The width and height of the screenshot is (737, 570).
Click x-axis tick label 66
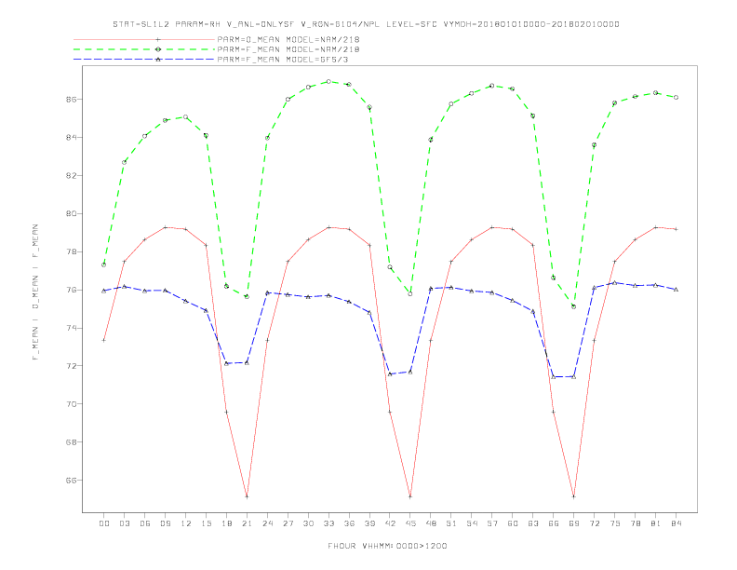tap(554, 523)
